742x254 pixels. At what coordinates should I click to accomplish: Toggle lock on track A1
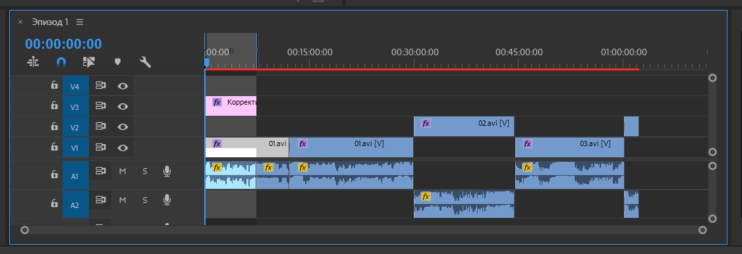coord(55,174)
